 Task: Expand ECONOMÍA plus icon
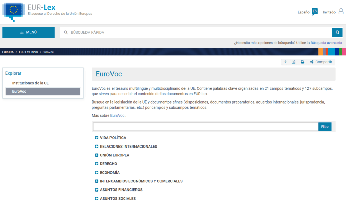coord(97,172)
